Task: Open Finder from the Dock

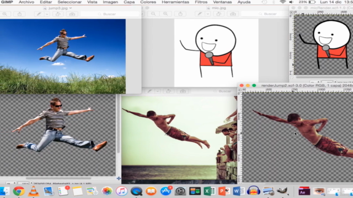Action: (x=4, y=191)
